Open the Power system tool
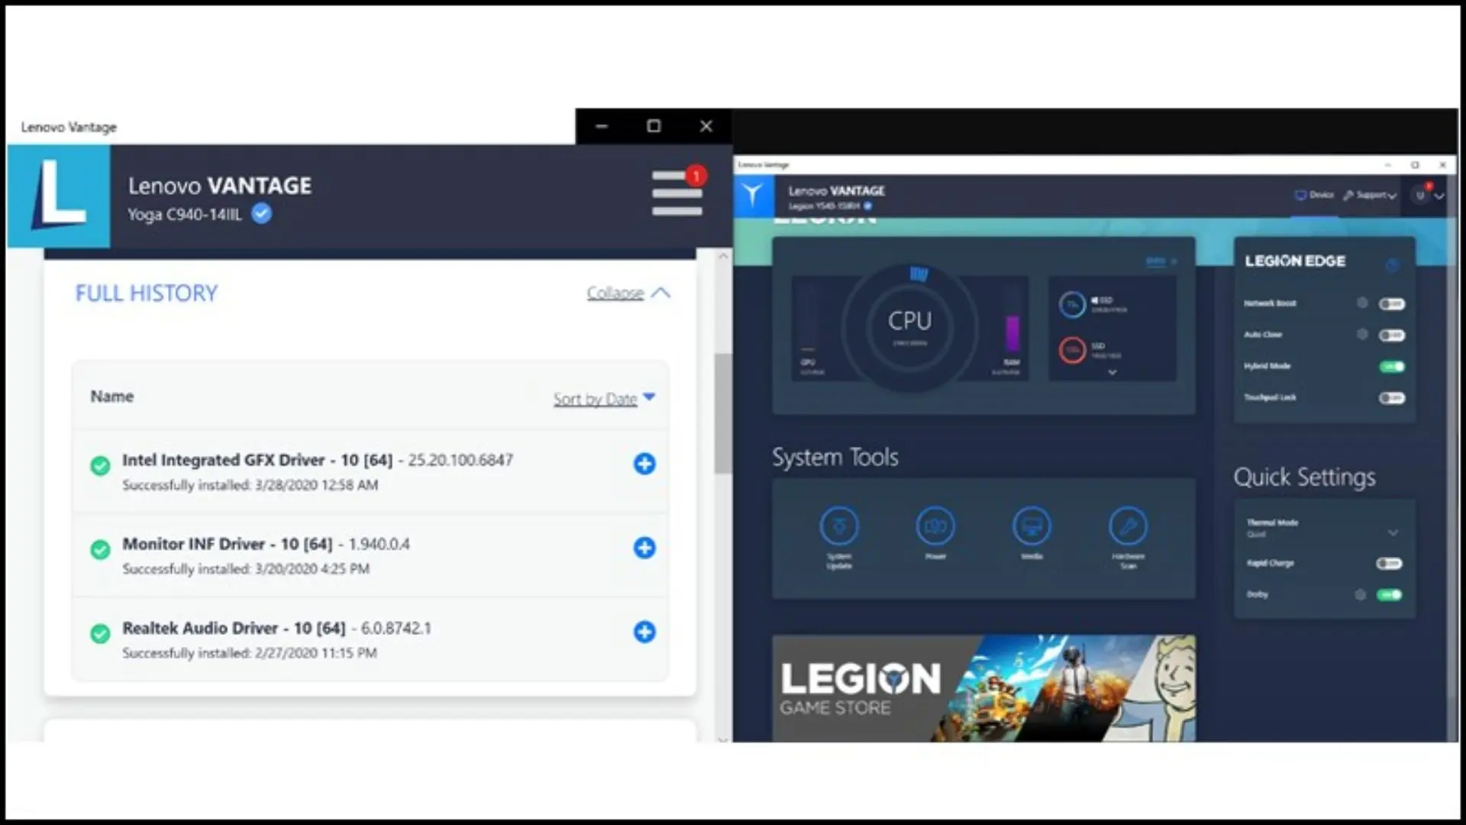The width and height of the screenshot is (1466, 825). [935, 526]
